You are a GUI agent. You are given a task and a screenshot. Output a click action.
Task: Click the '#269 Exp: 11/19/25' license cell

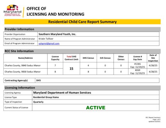pyautogui.click(x=137, y=72)
